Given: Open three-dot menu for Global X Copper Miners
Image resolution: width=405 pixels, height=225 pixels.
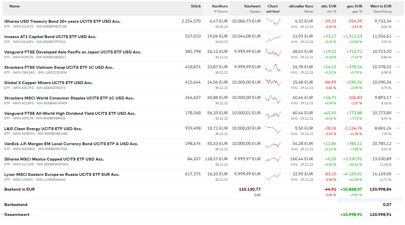Looking at the screenshot, I should 398,82.
